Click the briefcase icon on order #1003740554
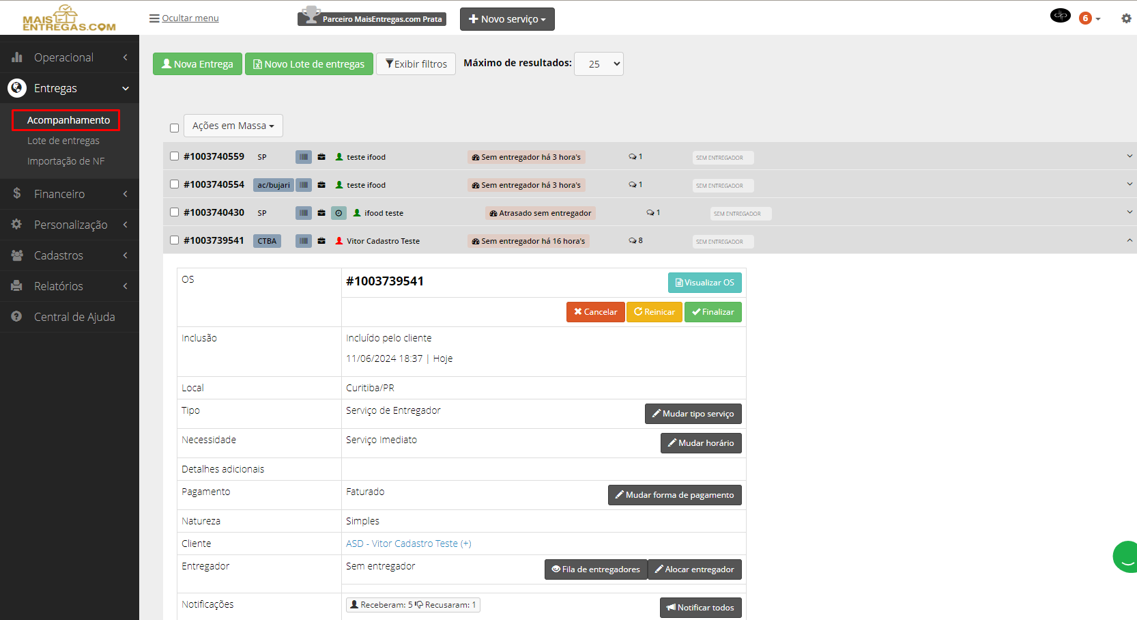The image size is (1137, 620). (x=321, y=185)
